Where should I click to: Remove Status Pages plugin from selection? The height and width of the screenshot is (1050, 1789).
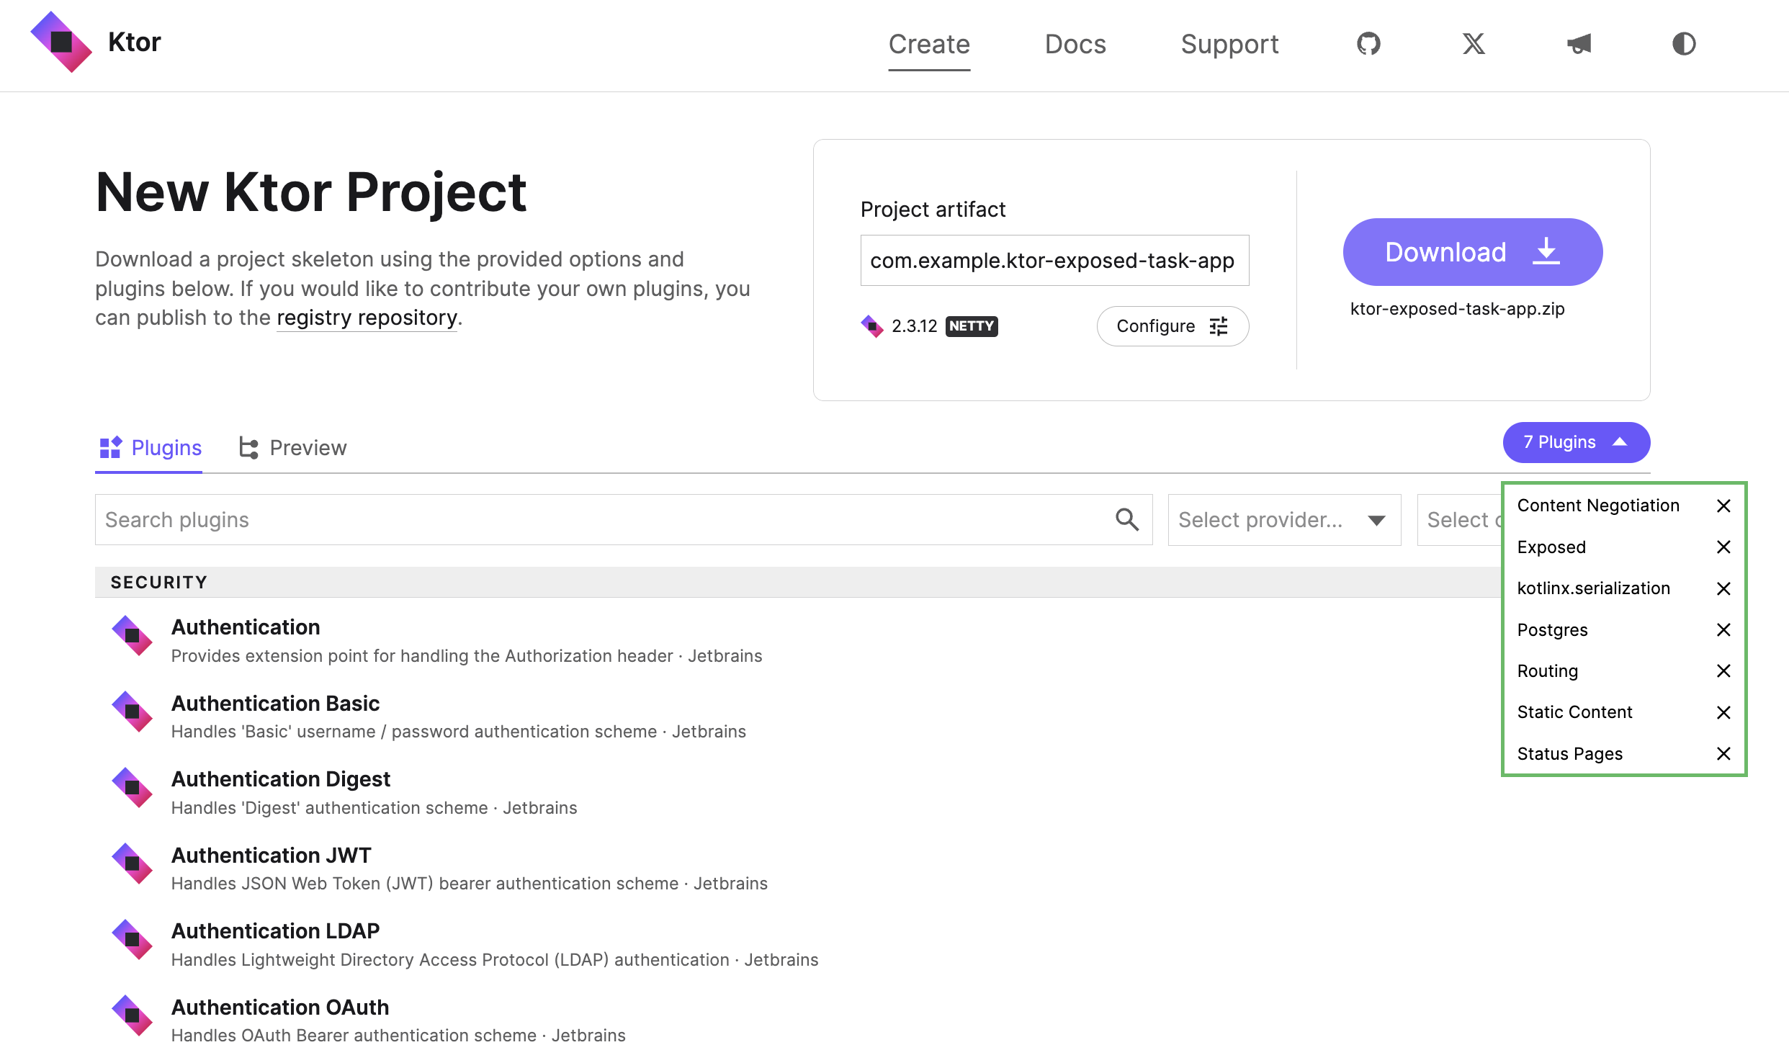(x=1723, y=754)
